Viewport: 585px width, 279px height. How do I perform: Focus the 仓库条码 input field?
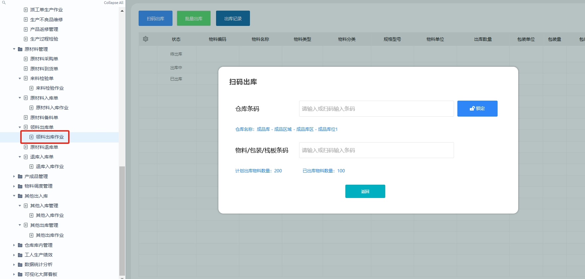[376, 109]
